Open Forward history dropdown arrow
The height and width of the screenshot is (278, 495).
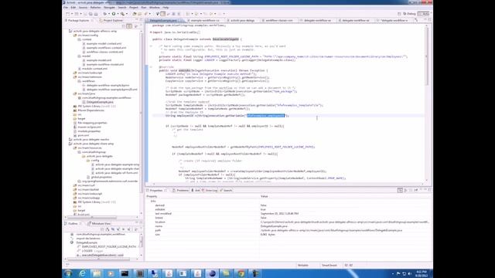tap(224, 14)
